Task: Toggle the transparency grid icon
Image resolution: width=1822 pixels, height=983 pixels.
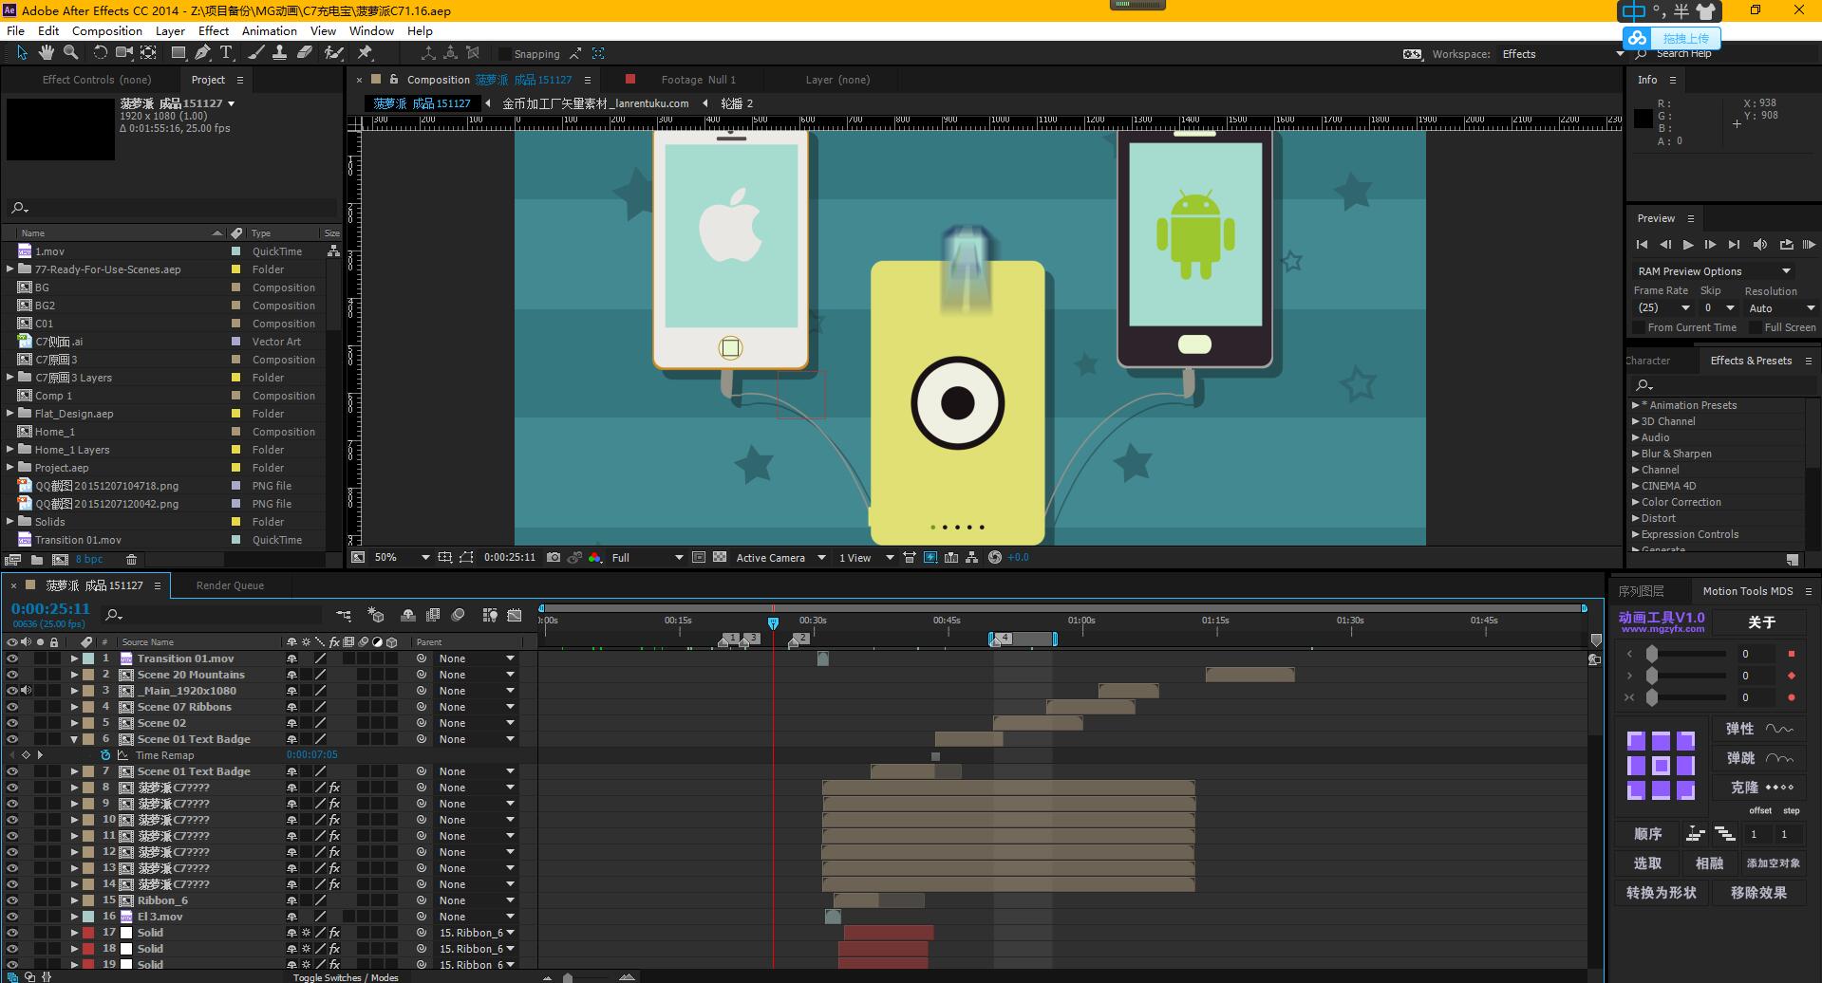Action: 720,558
